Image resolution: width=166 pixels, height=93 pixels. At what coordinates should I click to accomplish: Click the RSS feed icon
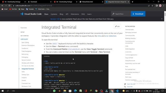pos(125,87)
